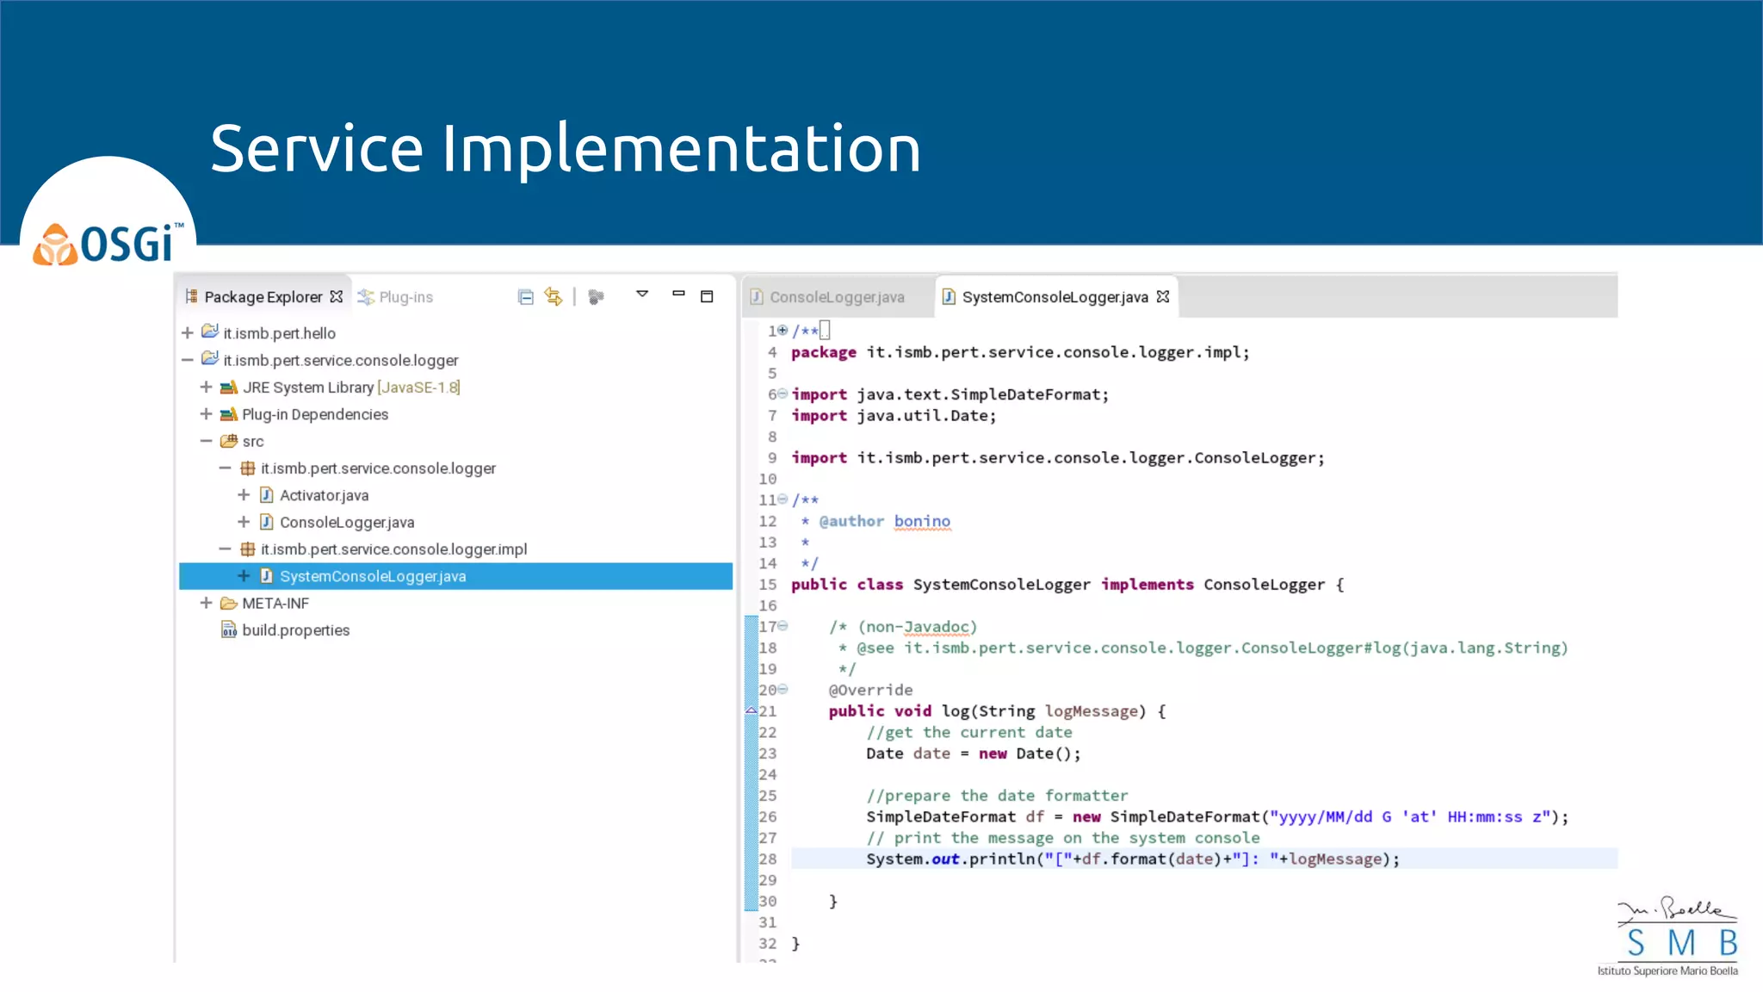Select SystemConsoleLogger.java in Package Explorer
The width and height of the screenshot is (1763, 992).
click(373, 576)
